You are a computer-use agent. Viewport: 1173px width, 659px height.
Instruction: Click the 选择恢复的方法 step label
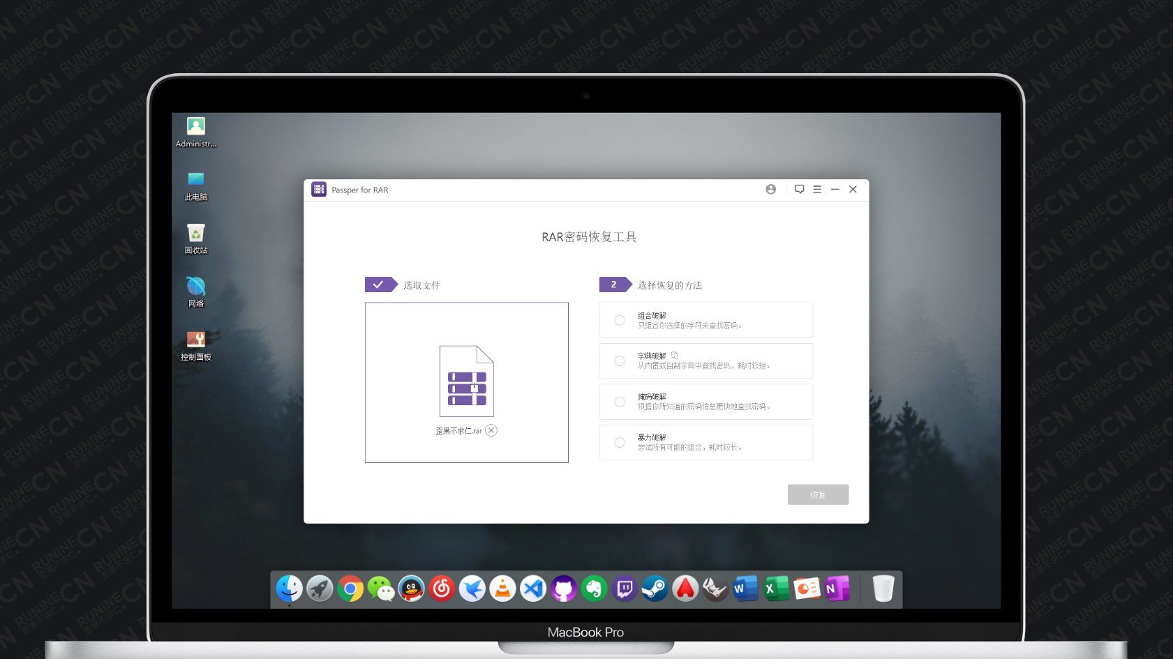coord(670,285)
